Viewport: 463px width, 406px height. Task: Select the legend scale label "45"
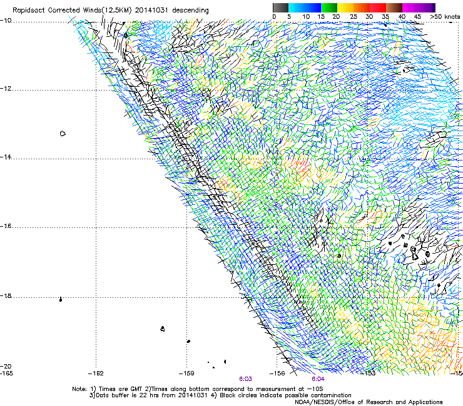point(417,17)
